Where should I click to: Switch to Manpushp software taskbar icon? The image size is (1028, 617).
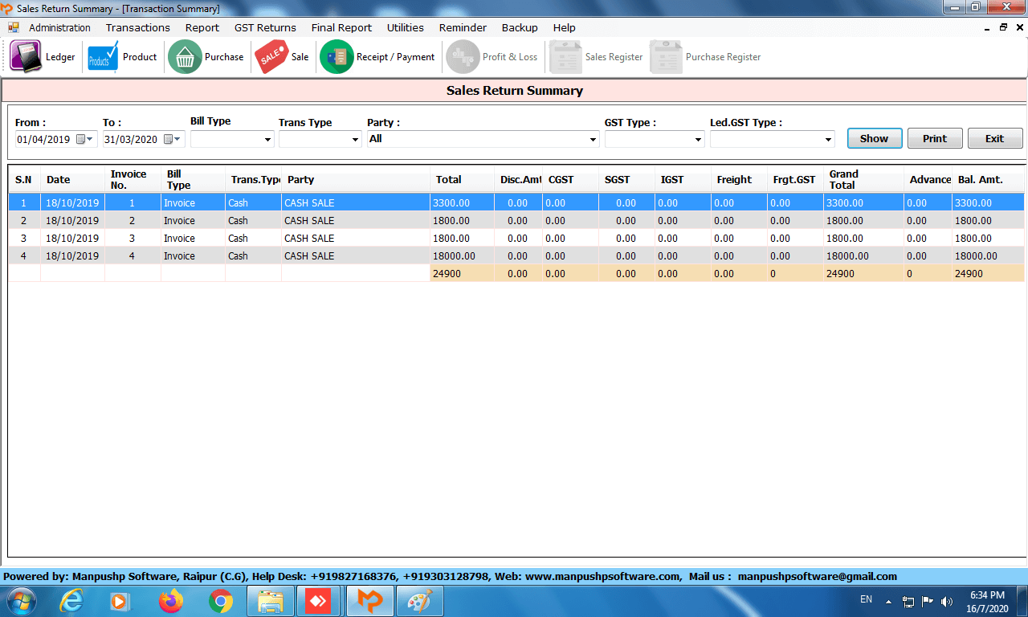(x=369, y=601)
